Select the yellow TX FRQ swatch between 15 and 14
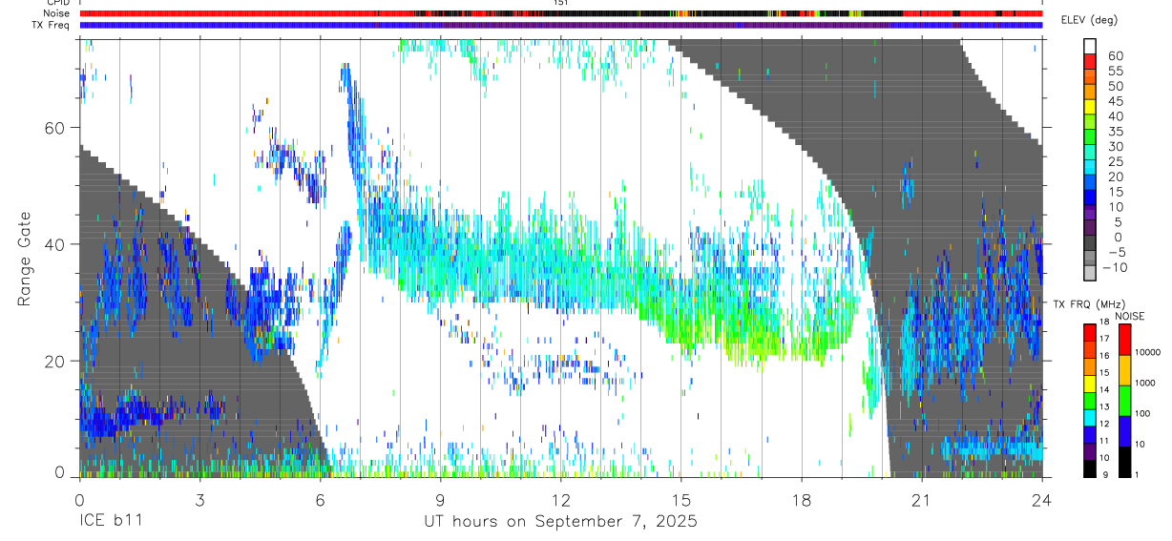This screenshot has width=1172, height=541. pyautogui.click(x=1090, y=383)
